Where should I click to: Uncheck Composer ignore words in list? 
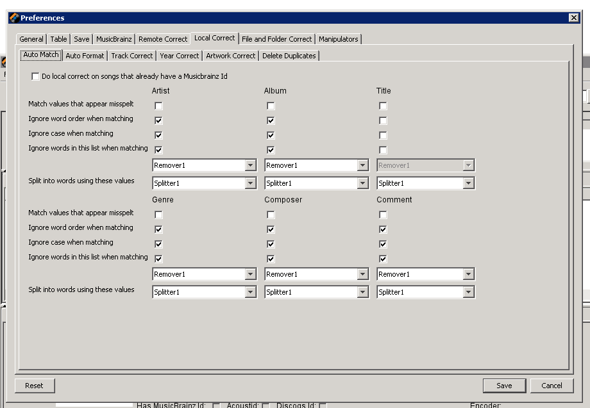click(x=271, y=259)
